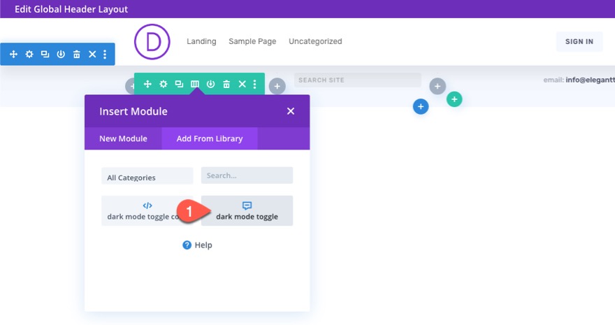
Task: Click the Divi D logo
Action: 152,41
